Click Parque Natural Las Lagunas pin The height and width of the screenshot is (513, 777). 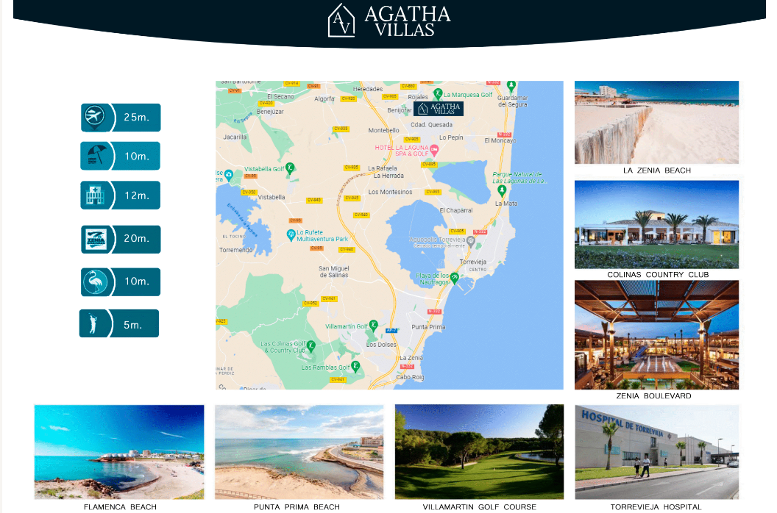[x=502, y=190]
